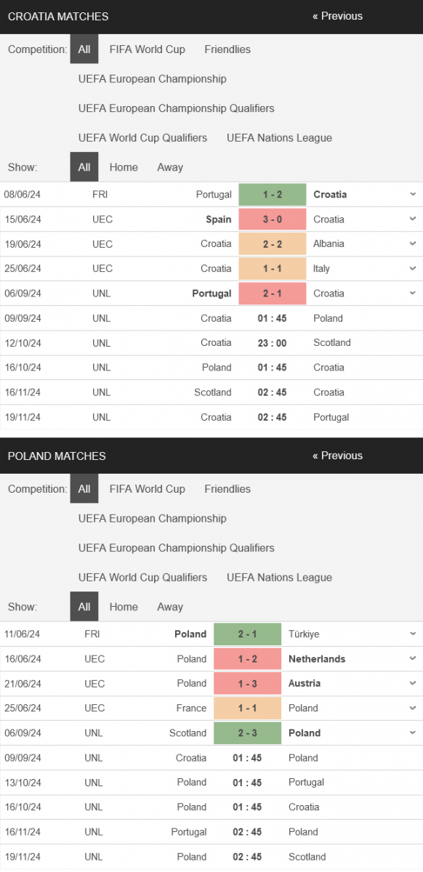Open Previous matches in Poland section
The width and height of the screenshot is (423, 872).
click(337, 456)
